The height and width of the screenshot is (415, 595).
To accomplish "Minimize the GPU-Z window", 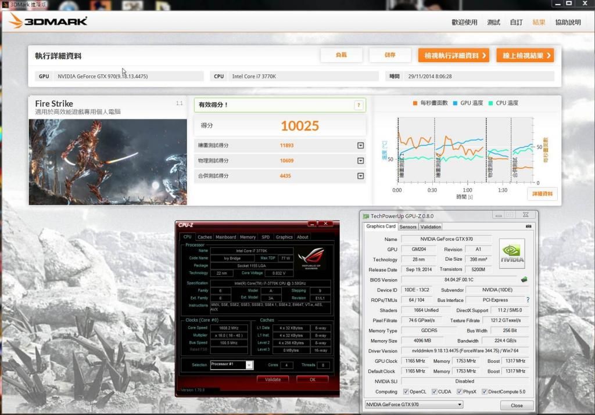I will (499, 215).
